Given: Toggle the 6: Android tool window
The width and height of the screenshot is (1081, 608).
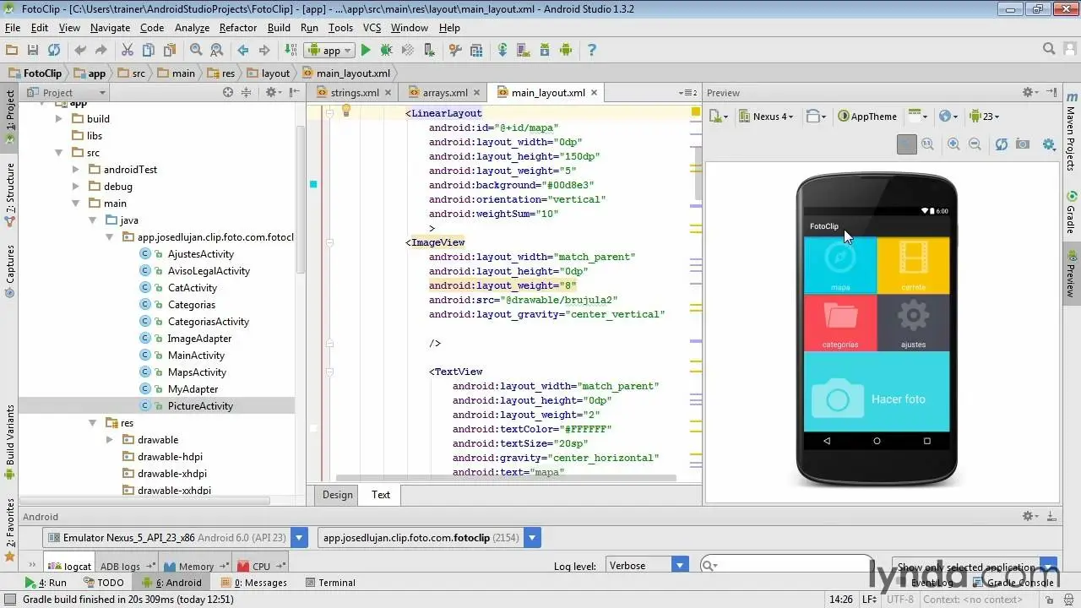Looking at the screenshot, I should (172, 583).
